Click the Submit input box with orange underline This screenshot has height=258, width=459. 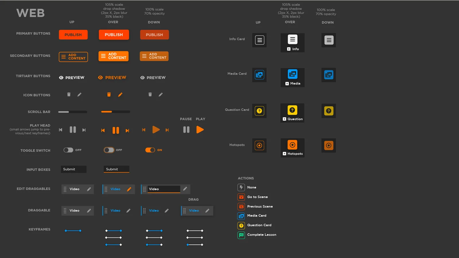(116, 169)
